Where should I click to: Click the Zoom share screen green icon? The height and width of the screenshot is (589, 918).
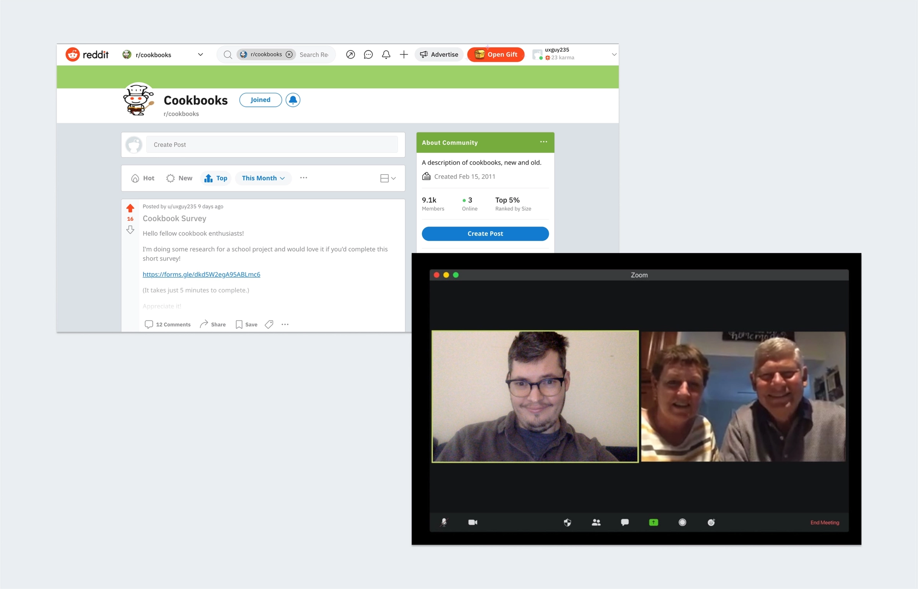[x=653, y=523]
